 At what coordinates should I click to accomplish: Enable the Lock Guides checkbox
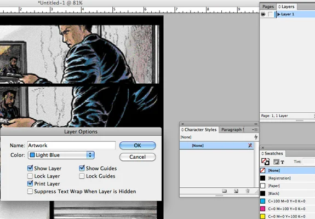pos(82,176)
